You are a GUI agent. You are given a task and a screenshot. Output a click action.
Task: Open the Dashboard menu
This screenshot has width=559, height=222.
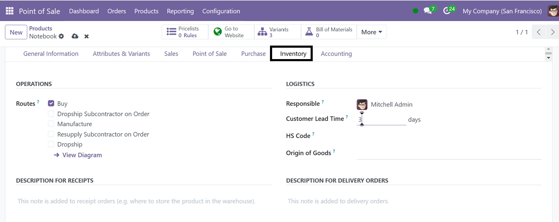[x=84, y=11]
